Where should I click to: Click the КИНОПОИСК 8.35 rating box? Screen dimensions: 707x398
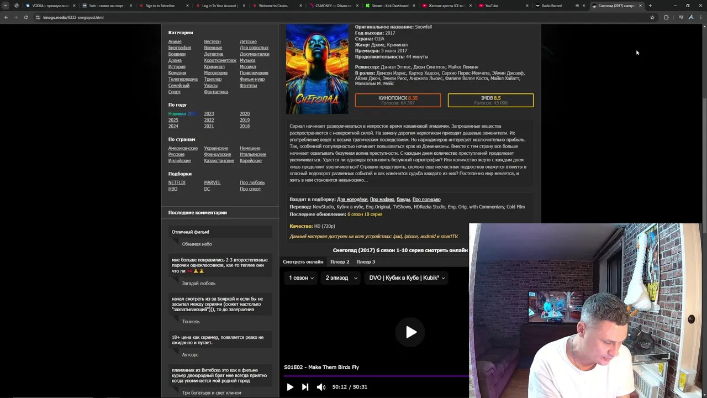click(398, 100)
